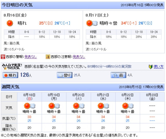Screen dimensions: 166x139
Task: Open the 使い方 help link
Action: 159,66
